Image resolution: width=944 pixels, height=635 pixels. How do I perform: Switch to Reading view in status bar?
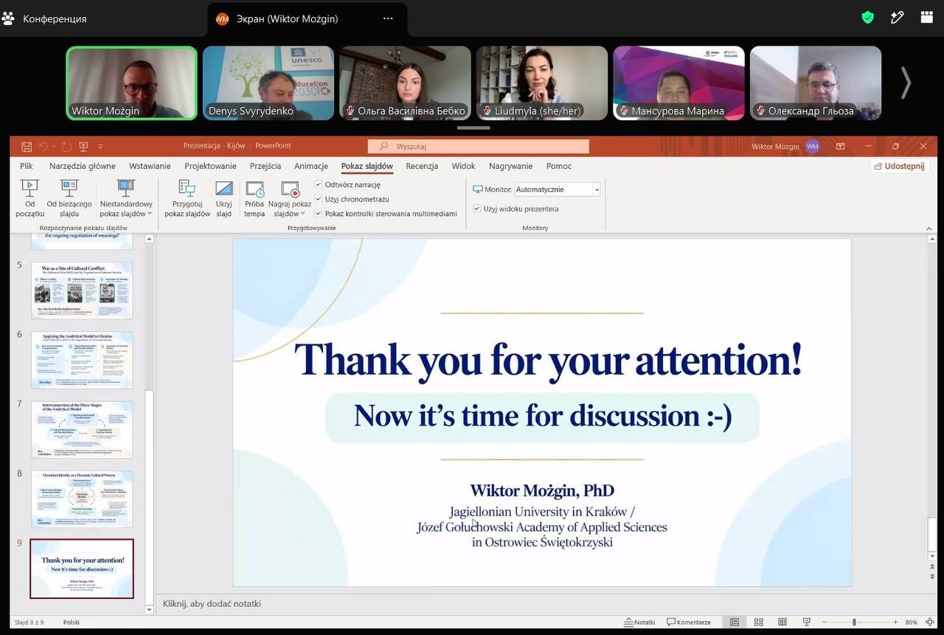point(782,622)
